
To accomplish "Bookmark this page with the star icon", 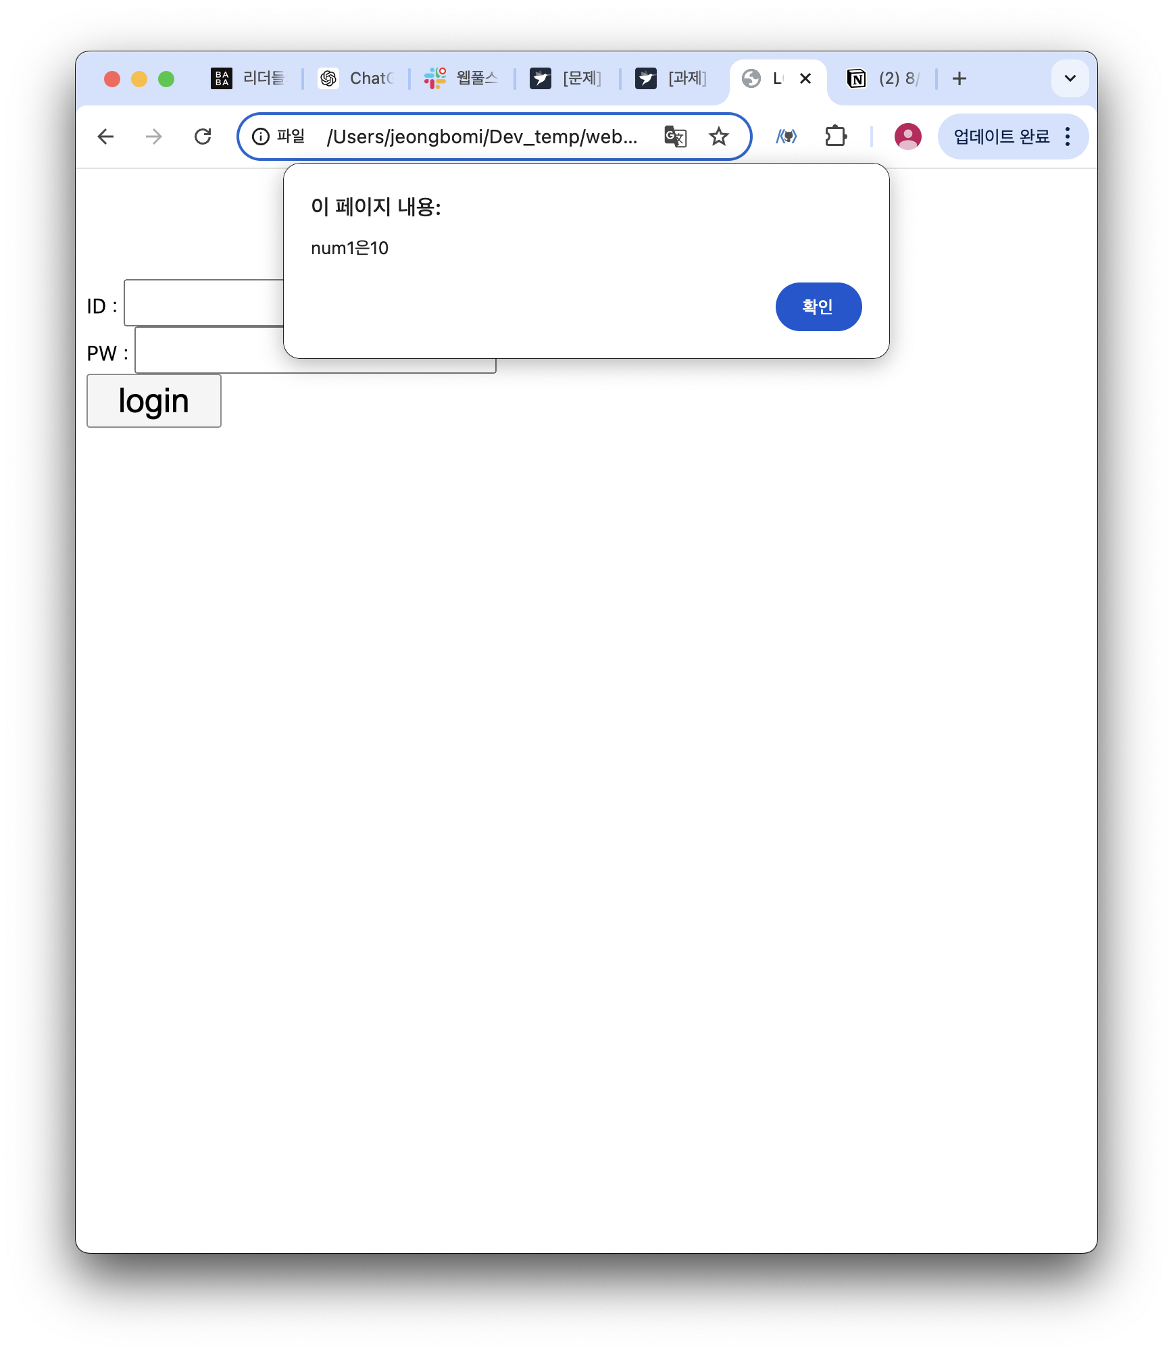I will pos(719,137).
